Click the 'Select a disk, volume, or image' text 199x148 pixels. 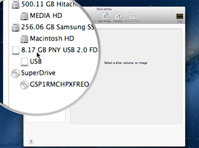tap(126, 63)
